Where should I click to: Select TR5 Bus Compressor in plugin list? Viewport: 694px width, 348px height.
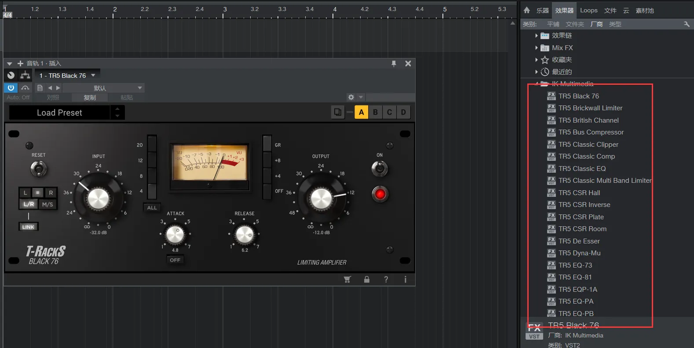click(x=591, y=132)
